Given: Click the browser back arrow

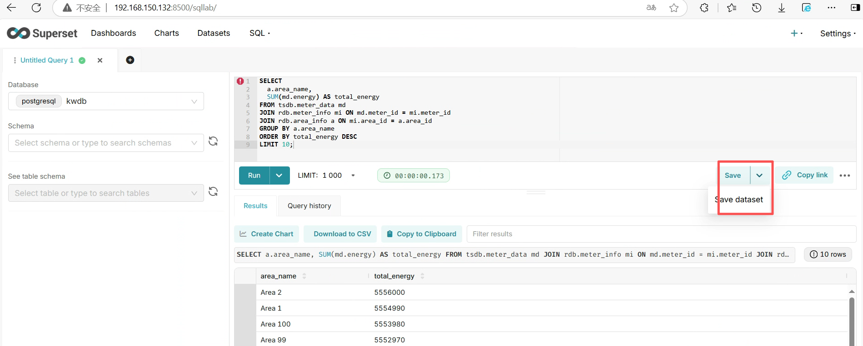Looking at the screenshot, I should pyautogui.click(x=11, y=8).
